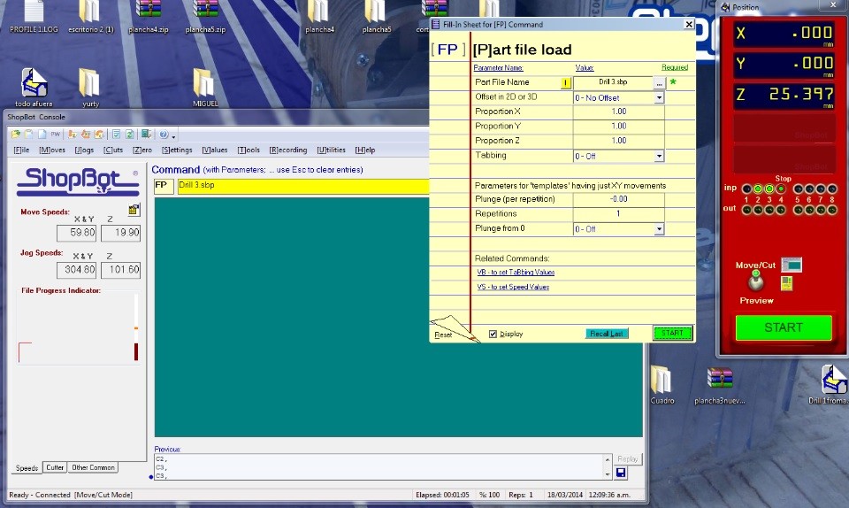
Task: Click the big green START in Position panel
Action: coord(784,327)
